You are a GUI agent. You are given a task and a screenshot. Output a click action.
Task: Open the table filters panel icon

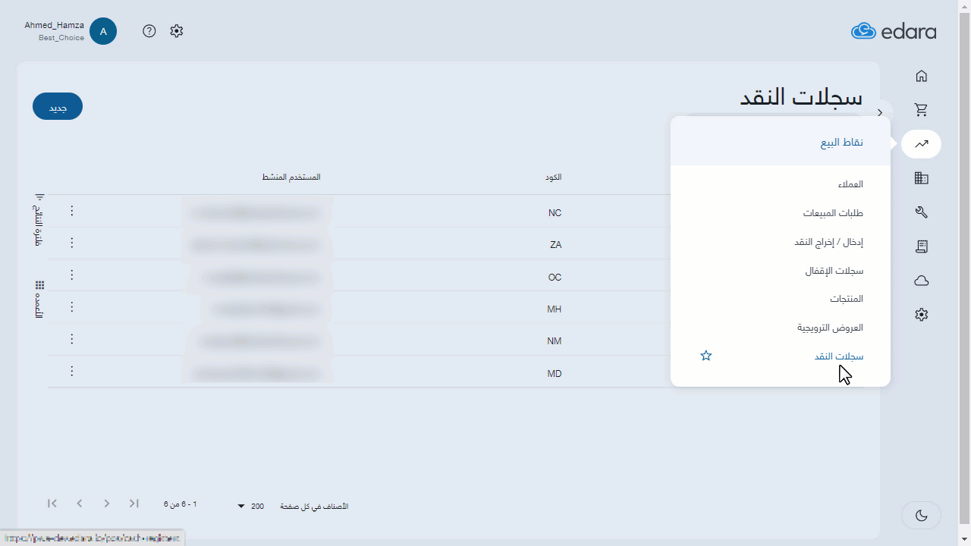point(39,197)
